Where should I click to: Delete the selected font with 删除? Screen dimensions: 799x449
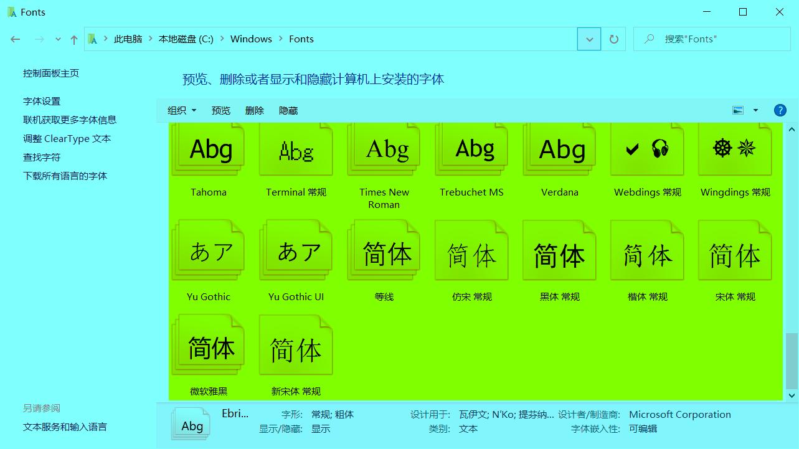[255, 110]
